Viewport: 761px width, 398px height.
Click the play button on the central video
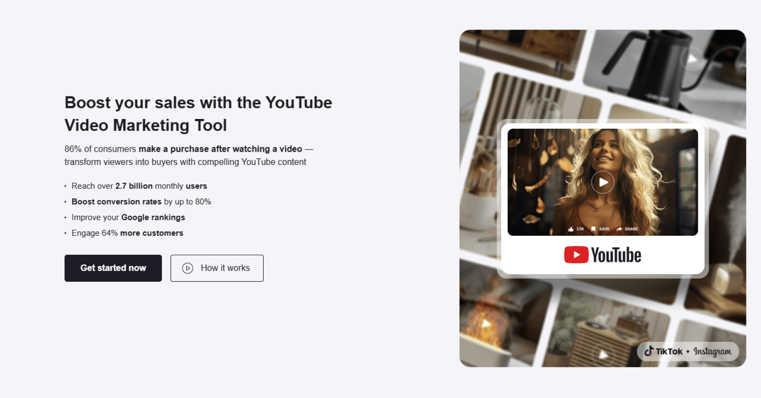[603, 182]
